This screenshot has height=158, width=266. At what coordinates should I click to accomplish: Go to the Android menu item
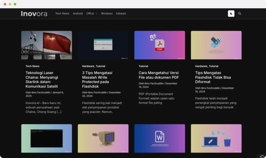pos(78,14)
